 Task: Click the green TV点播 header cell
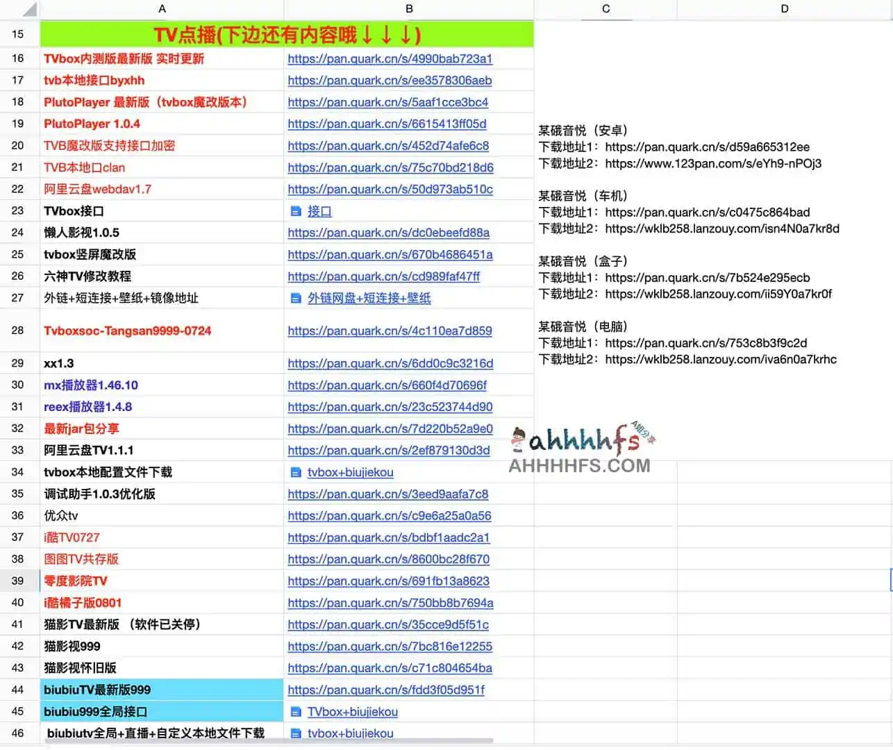pos(287,33)
